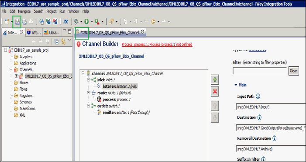The height and width of the screenshot is (162, 306).
Task: Open the Debug dropdown arrow
Action: point(81,22)
